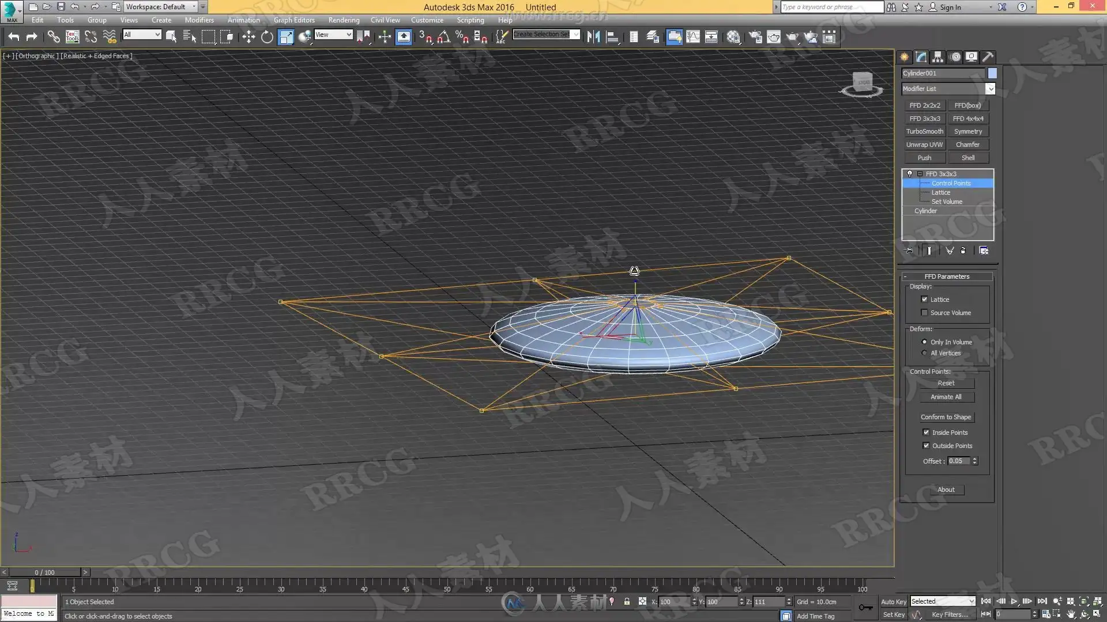Toggle the Angle Snap tool
Screen dimensions: 1107x622
(x=443, y=37)
